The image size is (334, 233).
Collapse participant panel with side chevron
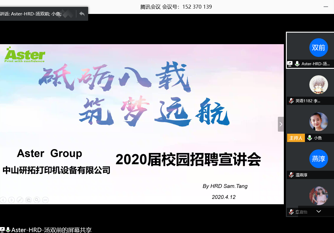281,124
